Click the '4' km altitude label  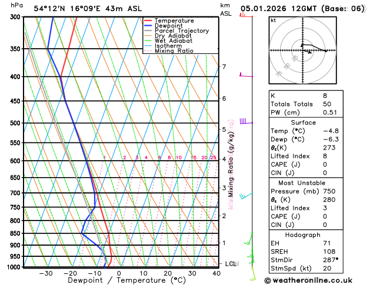[224, 159]
